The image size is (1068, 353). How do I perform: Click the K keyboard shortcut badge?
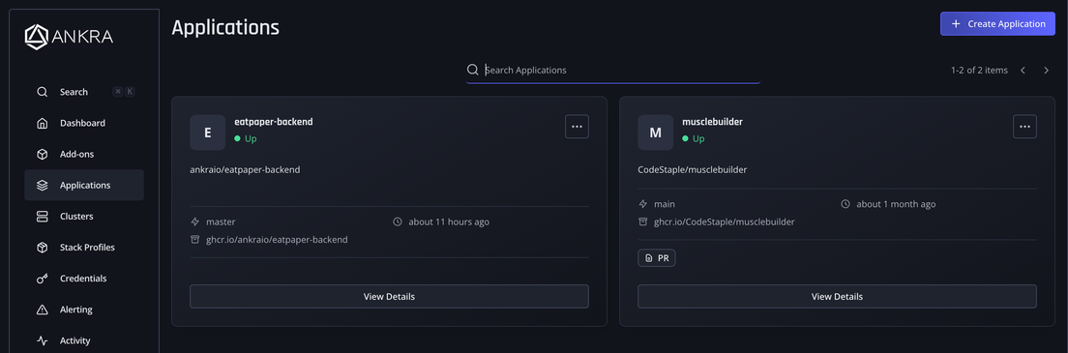[x=130, y=92]
